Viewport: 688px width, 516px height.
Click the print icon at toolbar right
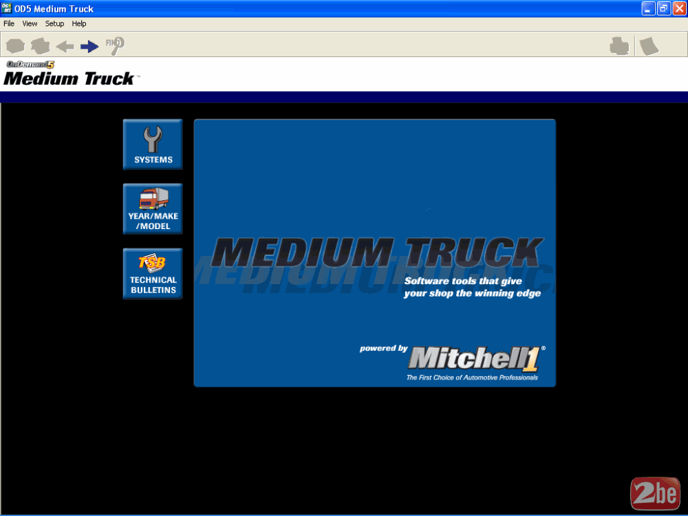coord(619,45)
